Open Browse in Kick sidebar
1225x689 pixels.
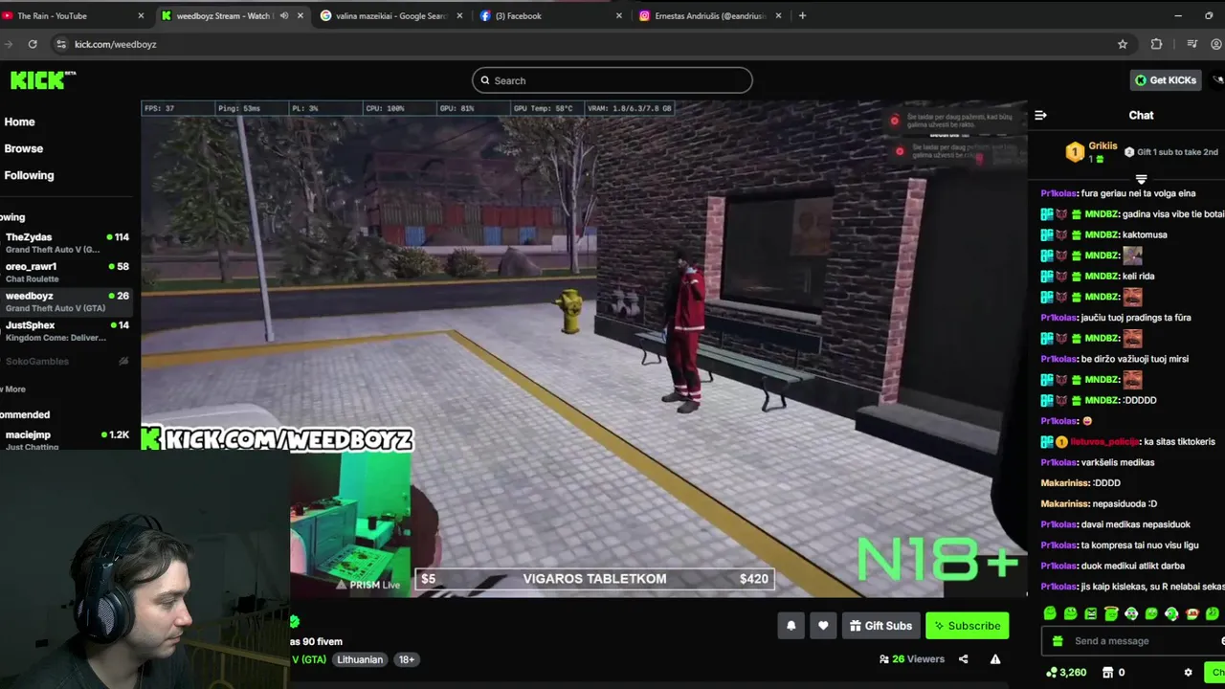click(23, 148)
